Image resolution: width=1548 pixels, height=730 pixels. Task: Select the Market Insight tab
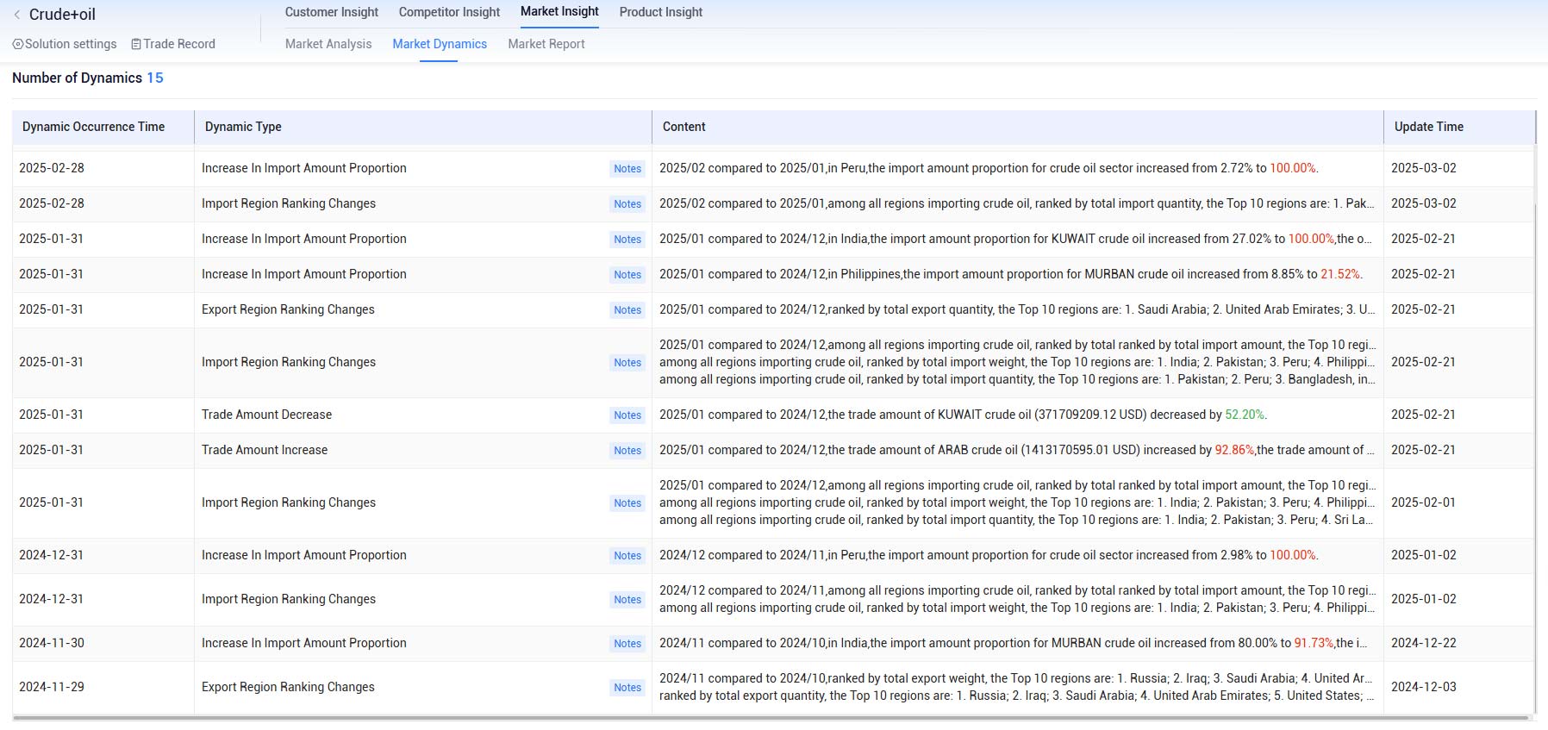pyautogui.click(x=559, y=12)
